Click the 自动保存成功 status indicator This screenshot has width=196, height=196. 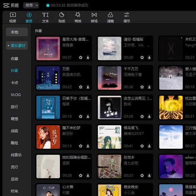tap(67, 5)
